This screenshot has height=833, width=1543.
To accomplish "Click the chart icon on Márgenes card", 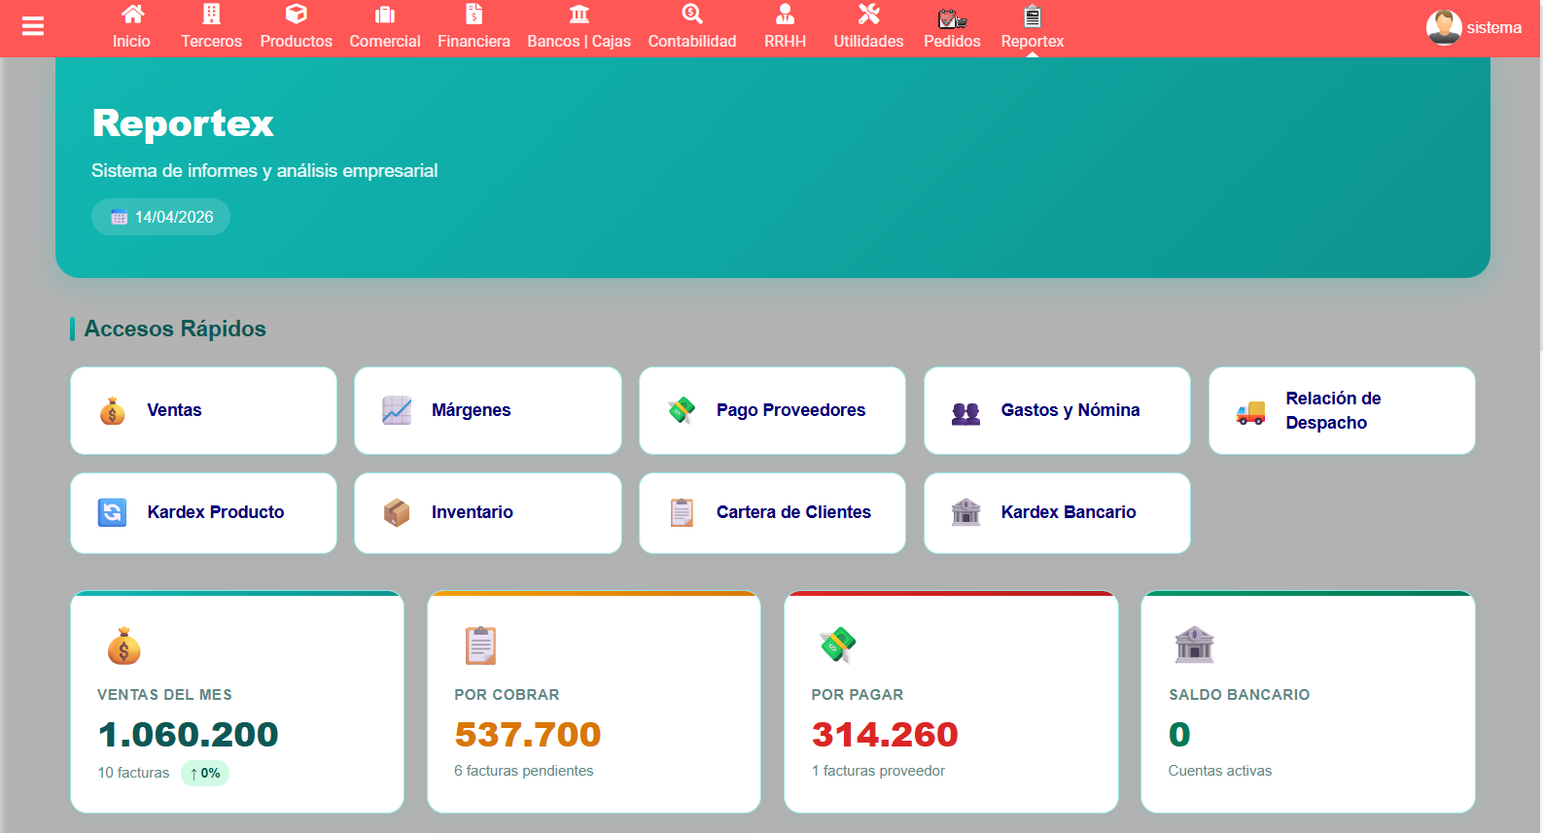I will click(397, 411).
